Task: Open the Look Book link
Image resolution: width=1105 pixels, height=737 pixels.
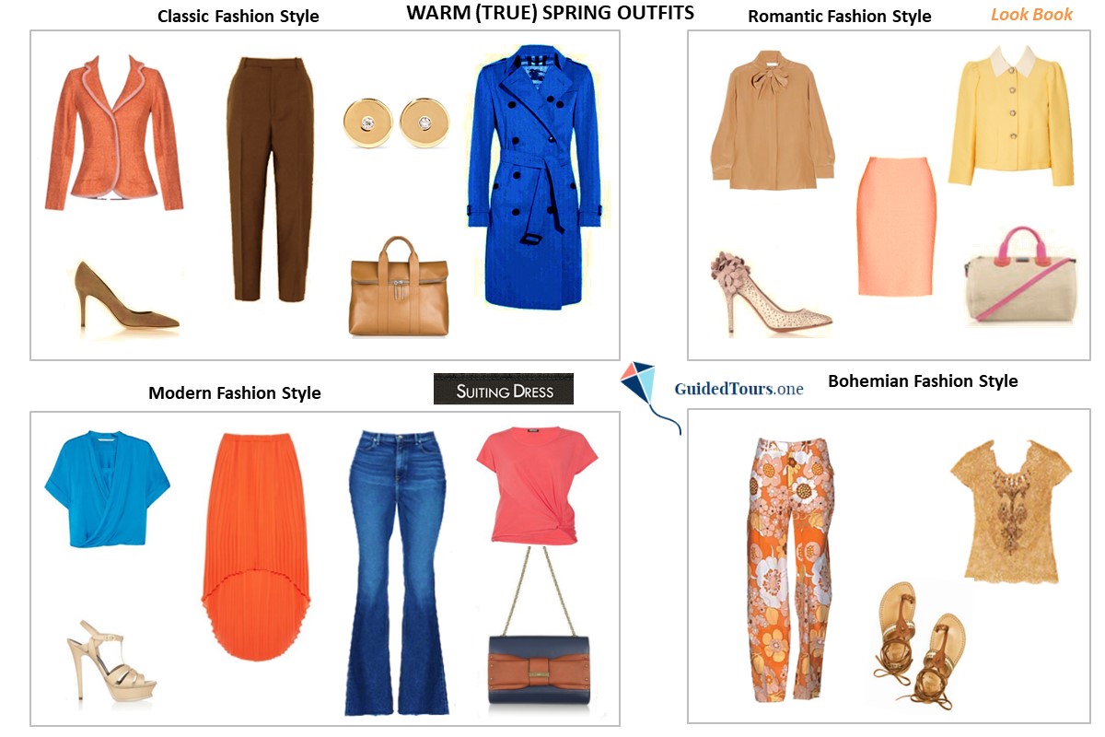Action: pos(1031,15)
